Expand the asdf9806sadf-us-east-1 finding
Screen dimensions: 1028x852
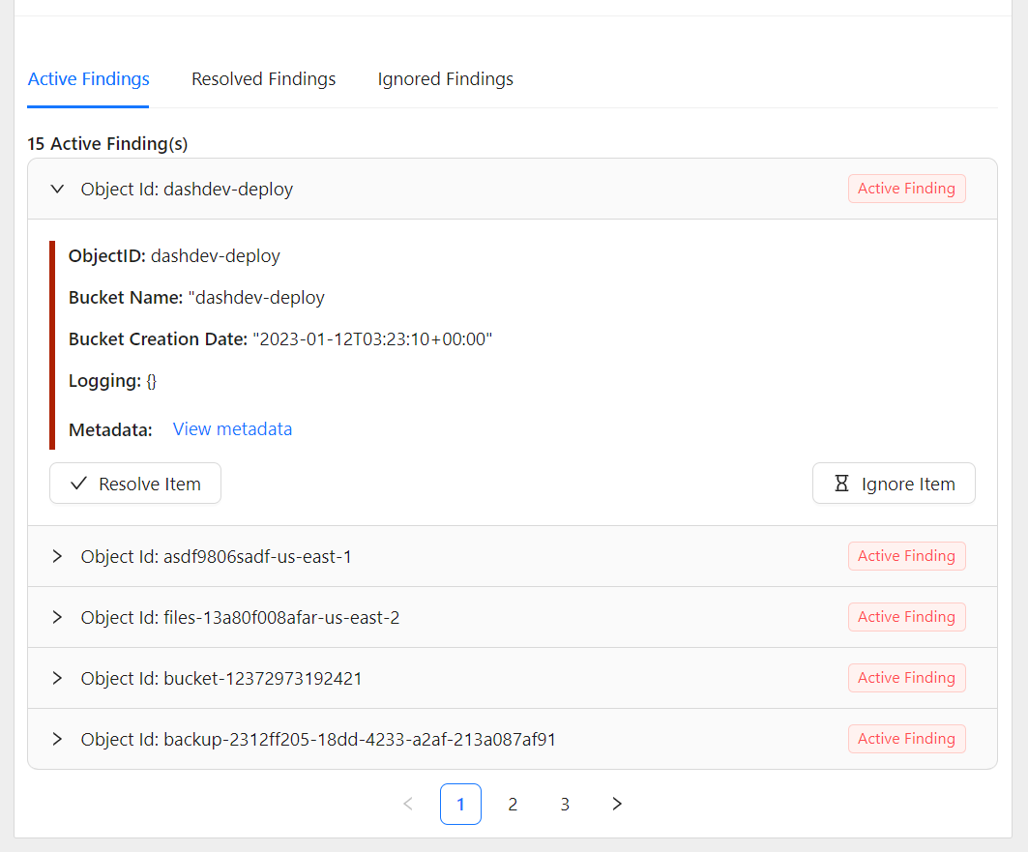(x=57, y=556)
